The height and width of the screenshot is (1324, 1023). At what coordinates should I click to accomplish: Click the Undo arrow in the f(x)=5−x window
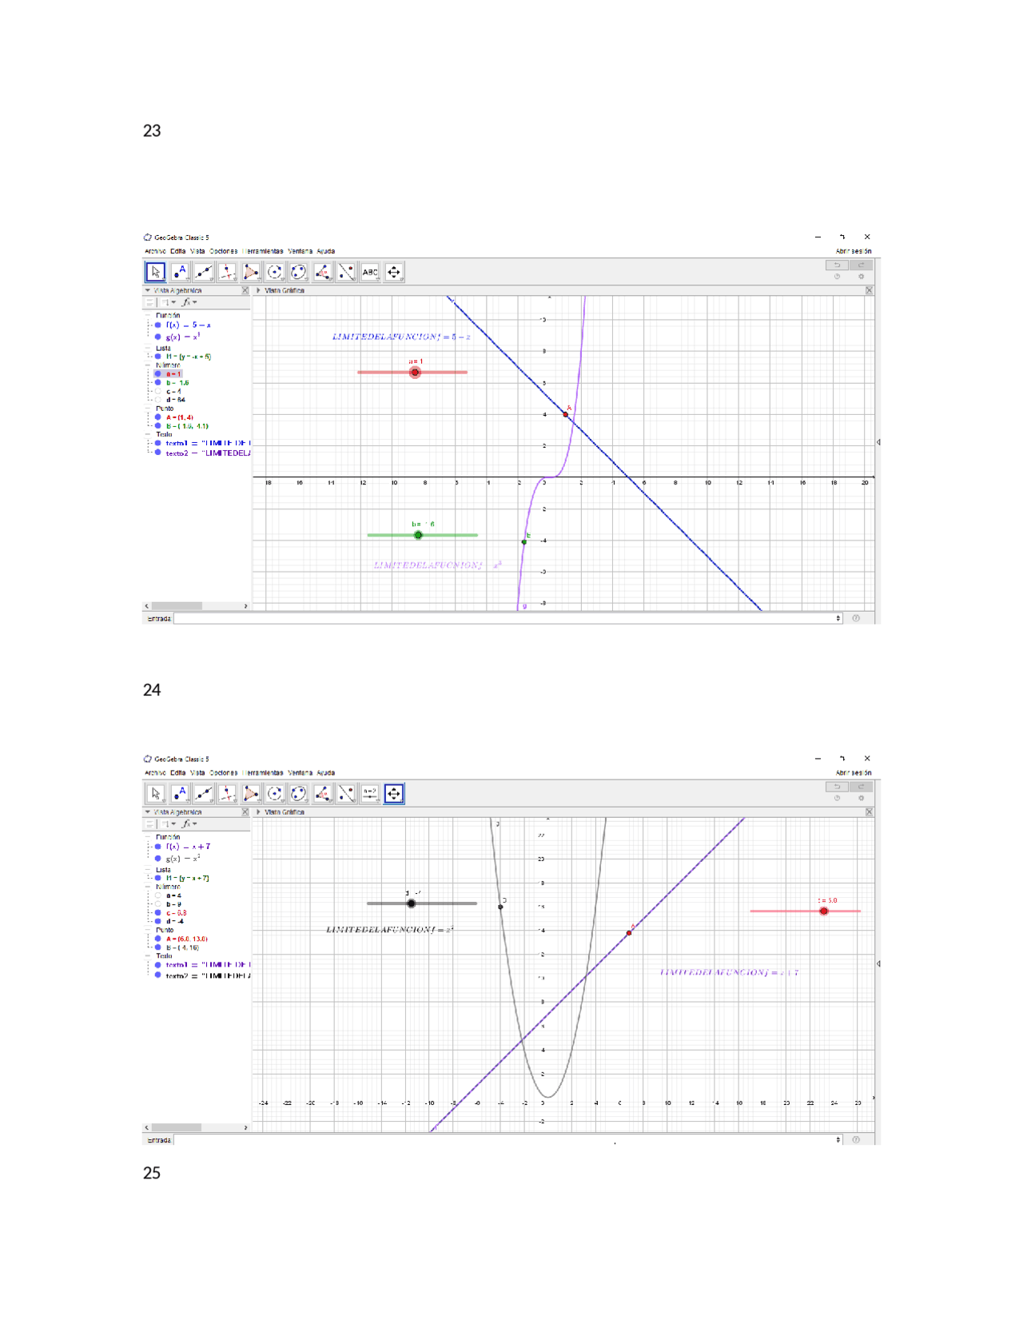click(x=837, y=265)
